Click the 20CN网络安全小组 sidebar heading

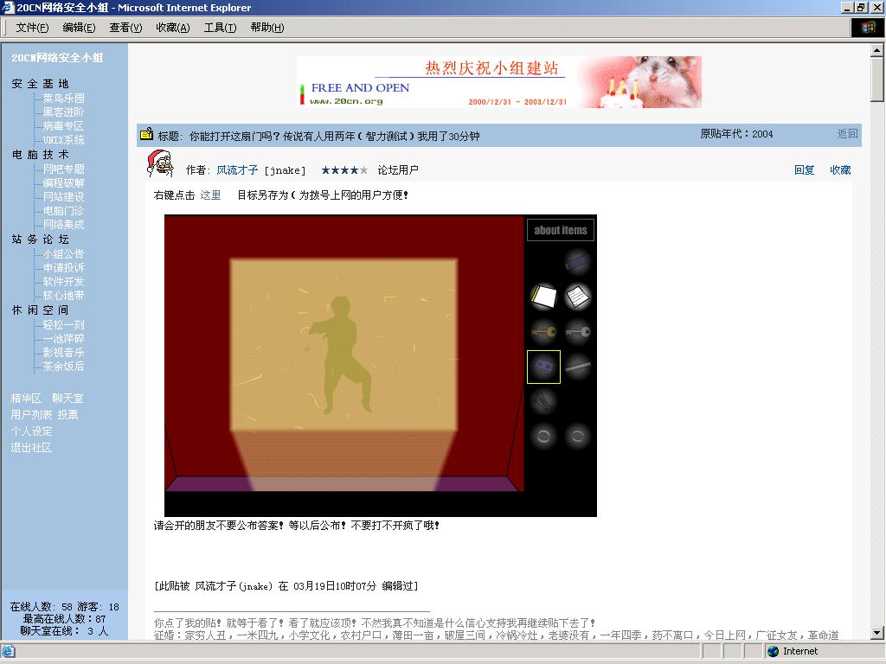[57, 58]
